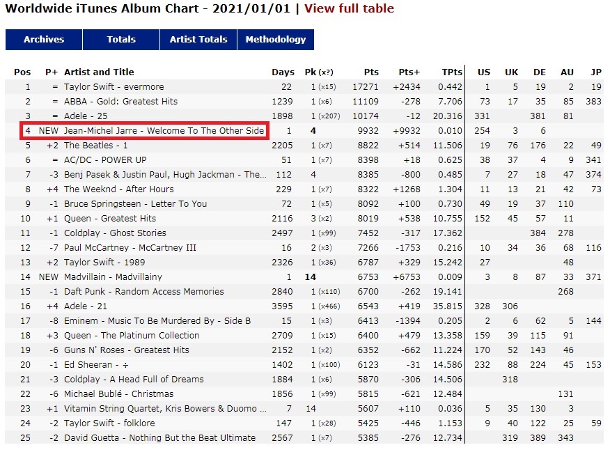Screen dimensions: 610x452
Task: Click the Days column header
Action: (283, 72)
